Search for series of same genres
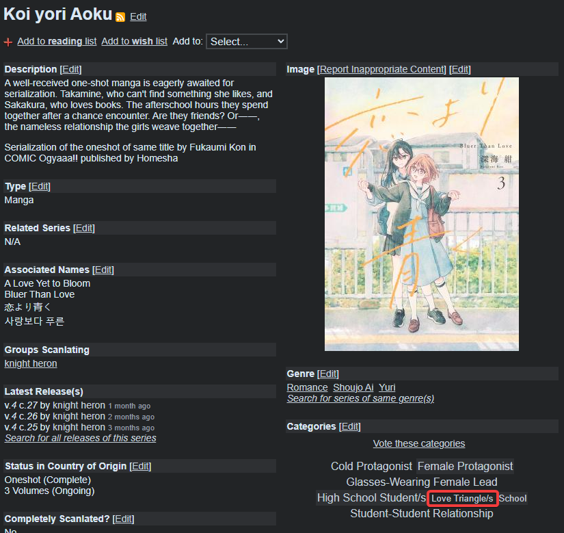The height and width of the screenshot is (533, 564). 360,398
